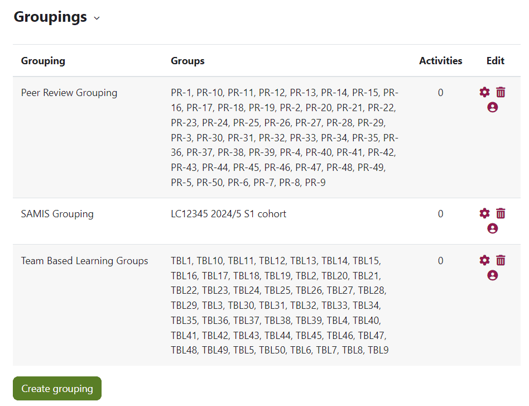
Task: Open settings gear for SAMIS Grouping
Action: click(x=484, y=213)
